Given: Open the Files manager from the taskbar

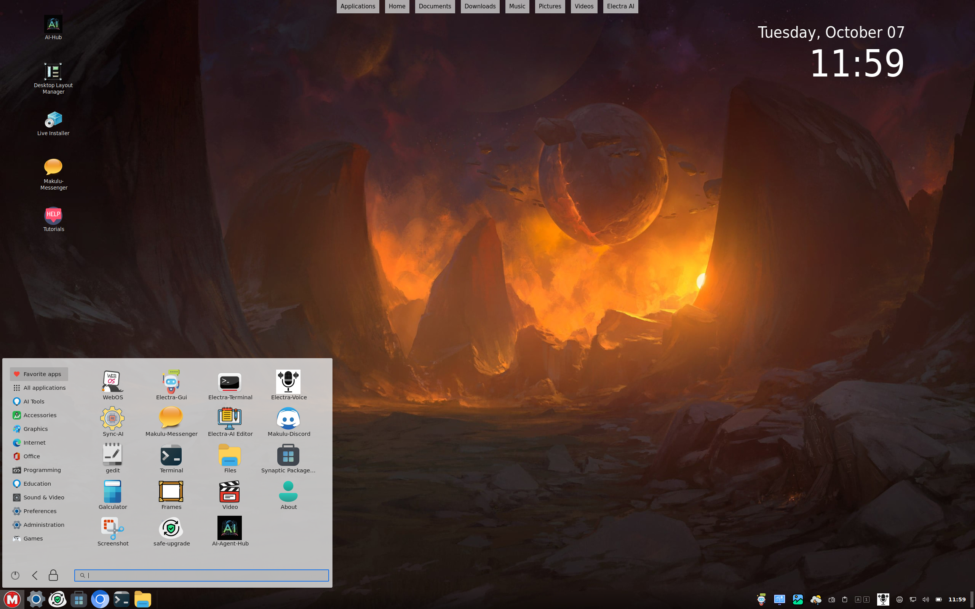Looking at the screenshot, I should point(142,599).
